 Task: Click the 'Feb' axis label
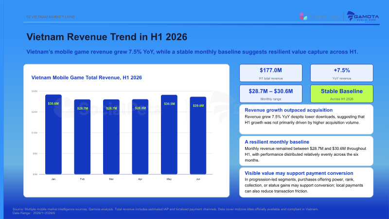pyautogui.click(x=82, y=179)
